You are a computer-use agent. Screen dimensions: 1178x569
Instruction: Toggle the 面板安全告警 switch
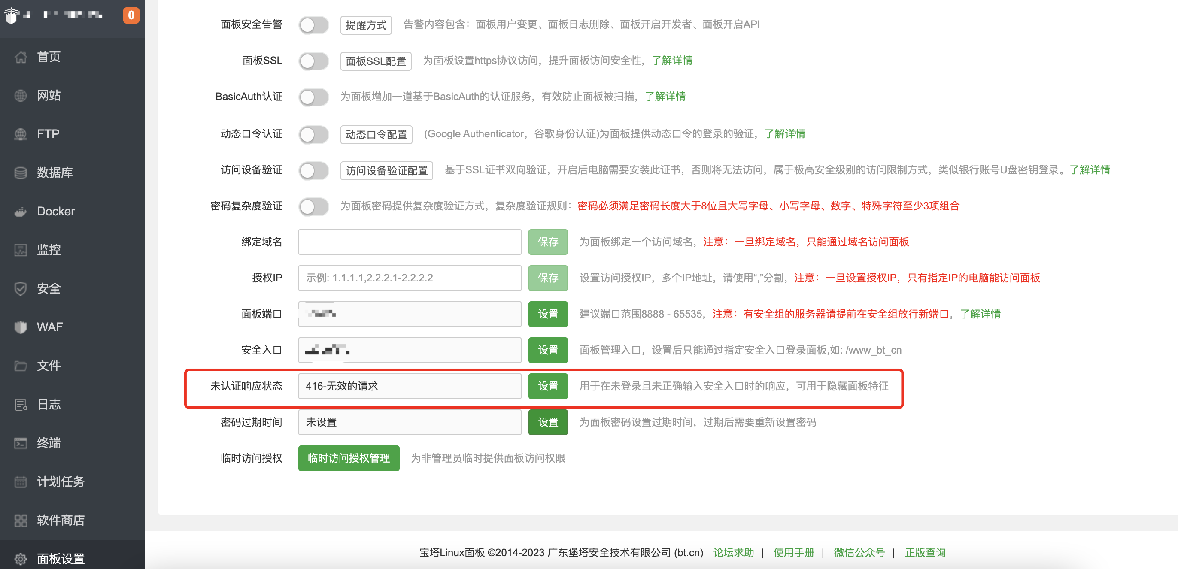(x=314, y=25)
